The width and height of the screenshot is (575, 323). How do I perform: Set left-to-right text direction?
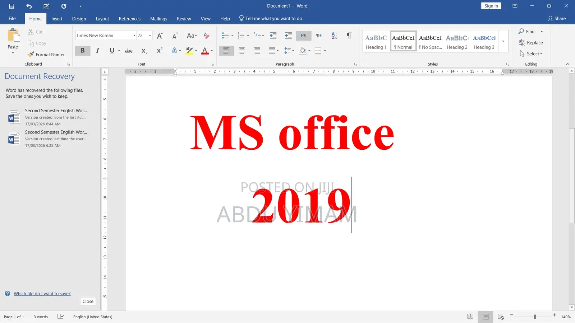point(304,36)
